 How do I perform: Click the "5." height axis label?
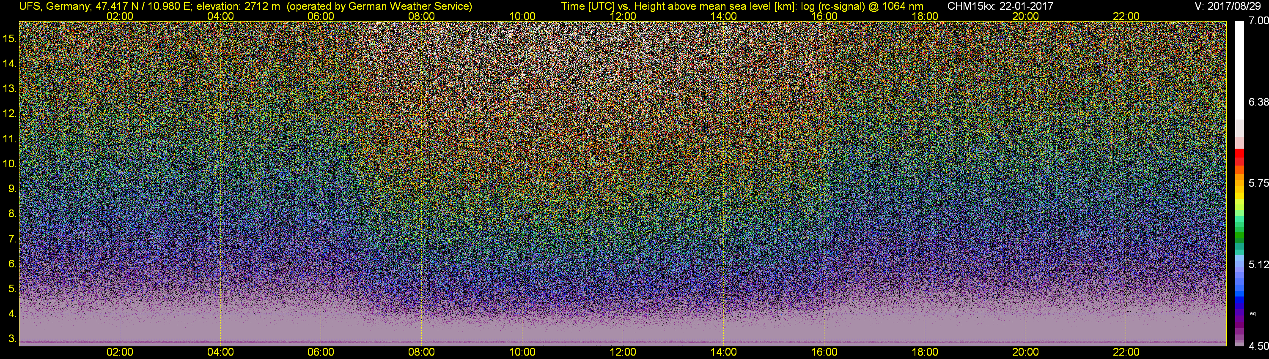pyautogui.click(x=12, y=289)
